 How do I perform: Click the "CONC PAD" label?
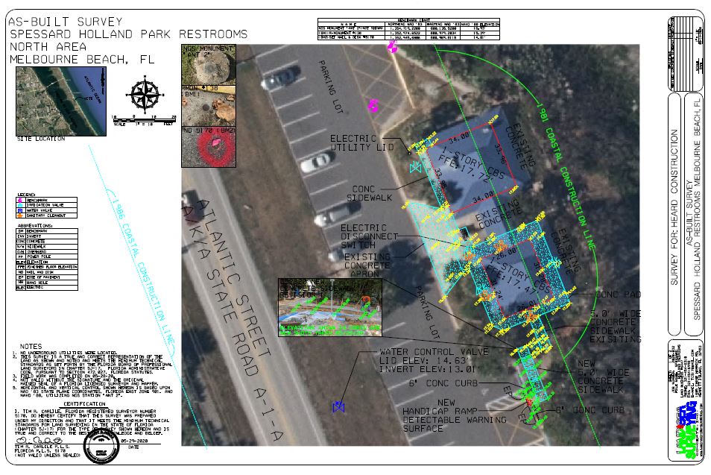pyautogui.click(x=618, y=295)
